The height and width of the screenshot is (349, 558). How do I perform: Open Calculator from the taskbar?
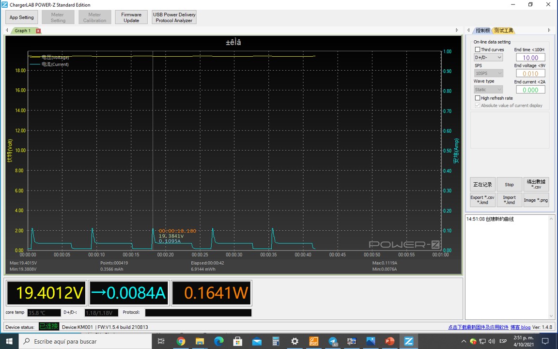coord(276,341)
